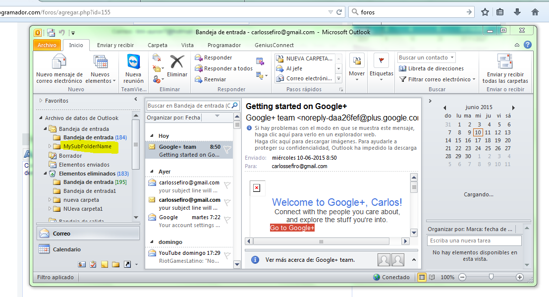Image resolution: width=549 pixels, height=297 pixels.
Task: Expand the Favoritos section
Action: (x=41, y=101)
